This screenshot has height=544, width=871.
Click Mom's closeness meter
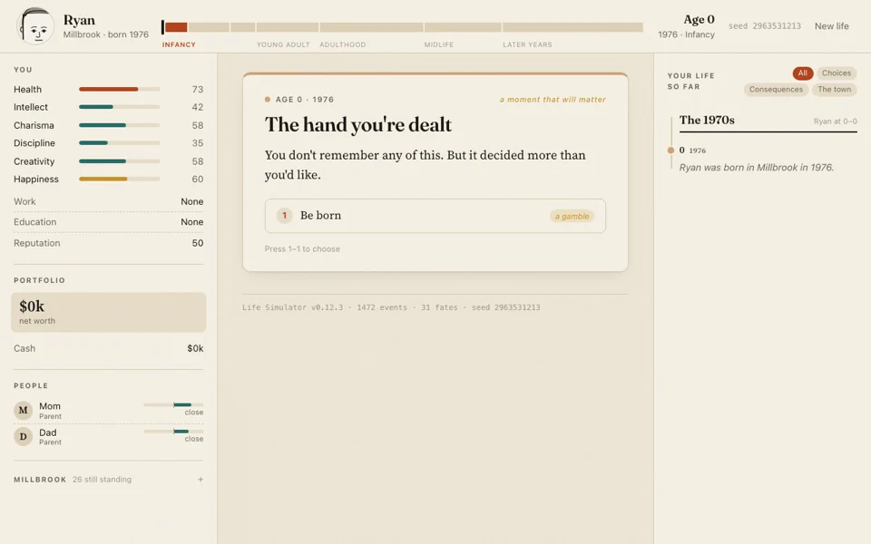173,404
